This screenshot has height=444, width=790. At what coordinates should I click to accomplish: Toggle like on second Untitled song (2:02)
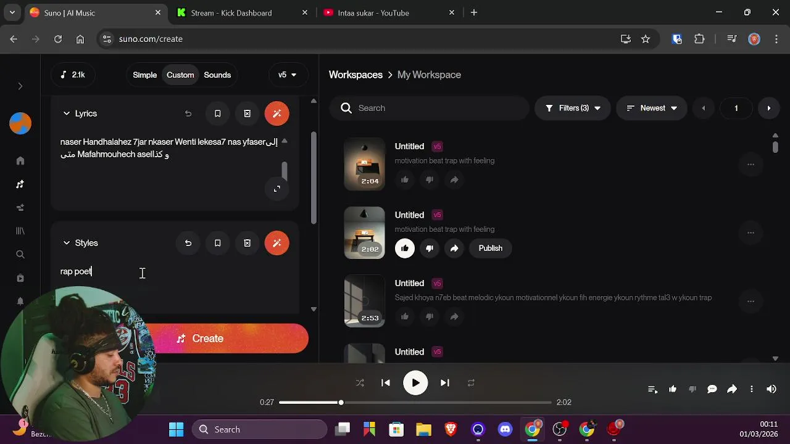click(405, 249)
